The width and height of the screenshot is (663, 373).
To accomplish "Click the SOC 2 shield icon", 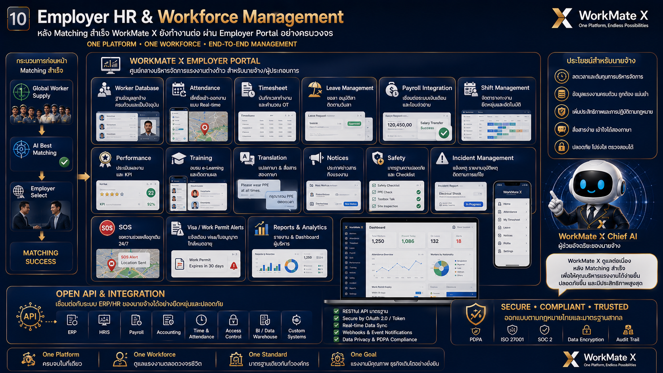I will click(545, 330).
